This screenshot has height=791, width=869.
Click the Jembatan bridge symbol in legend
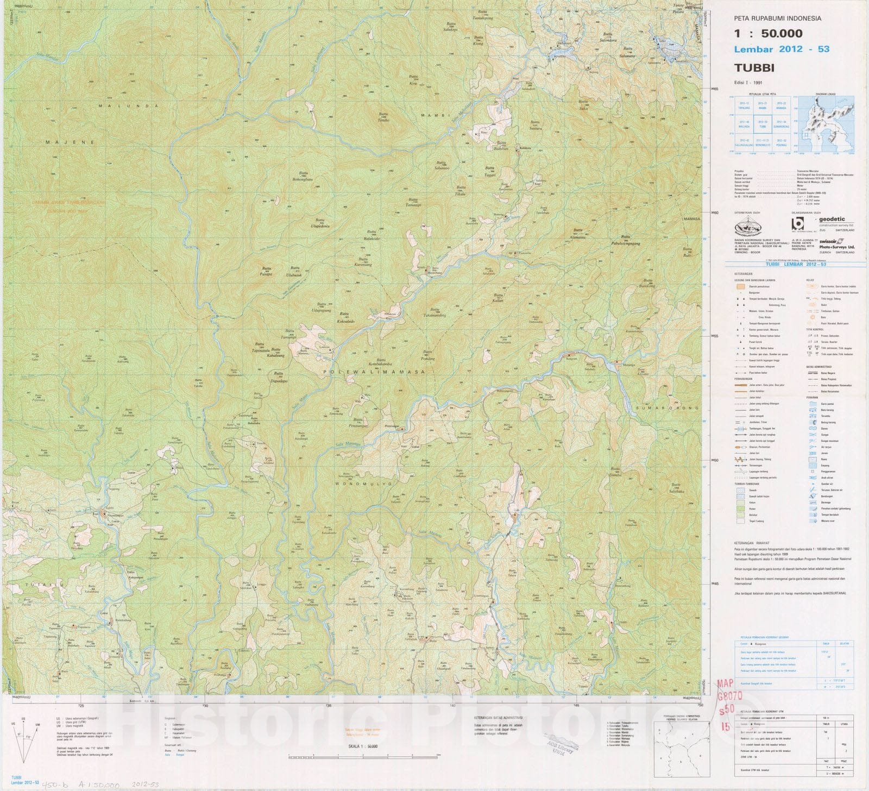739,423
